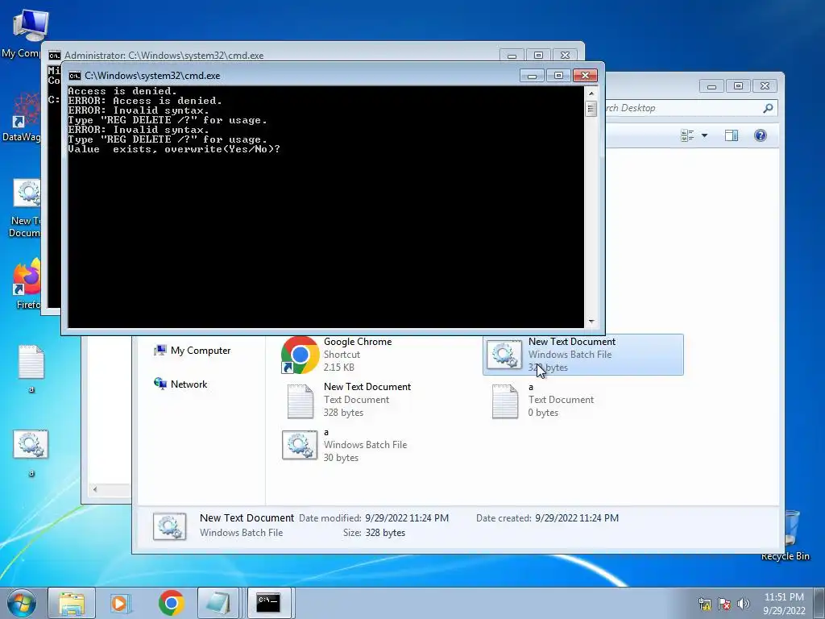The width and height of the screenshot is (825, 619).
Task: Click the network tray icon
Action: click(705, 604)
